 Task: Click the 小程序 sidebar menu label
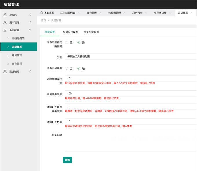point(13,15)
